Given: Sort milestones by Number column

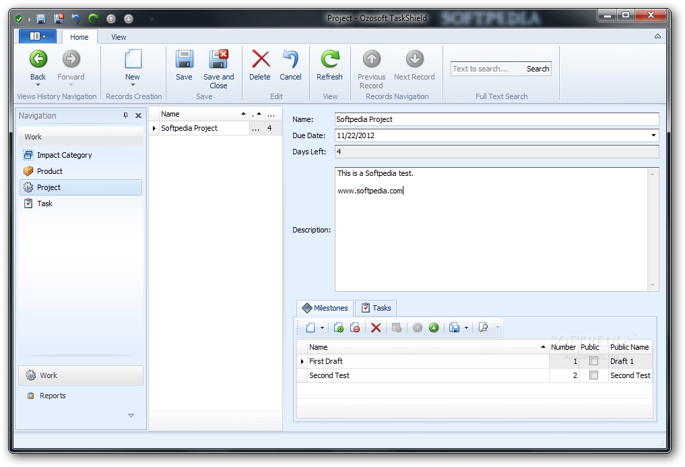Looking at the screenshot, I should click(564, 347).
